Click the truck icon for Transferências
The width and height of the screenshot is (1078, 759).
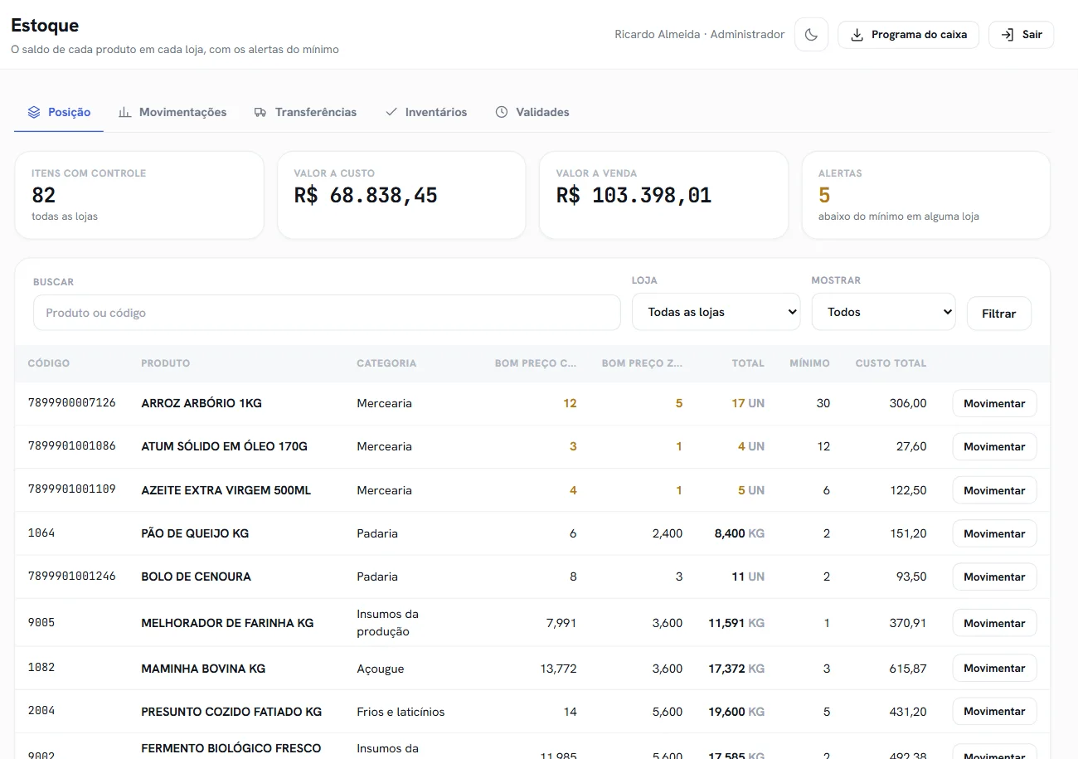pos(260,112)
